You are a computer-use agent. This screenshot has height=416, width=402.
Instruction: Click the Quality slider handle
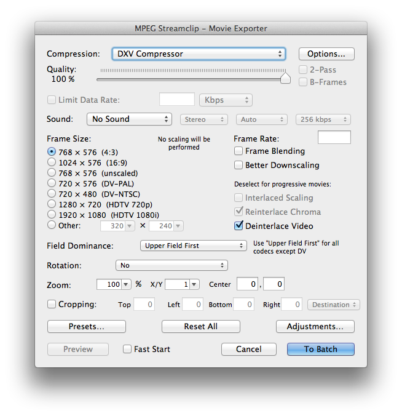pyautogui.click(x=285, y=78)
